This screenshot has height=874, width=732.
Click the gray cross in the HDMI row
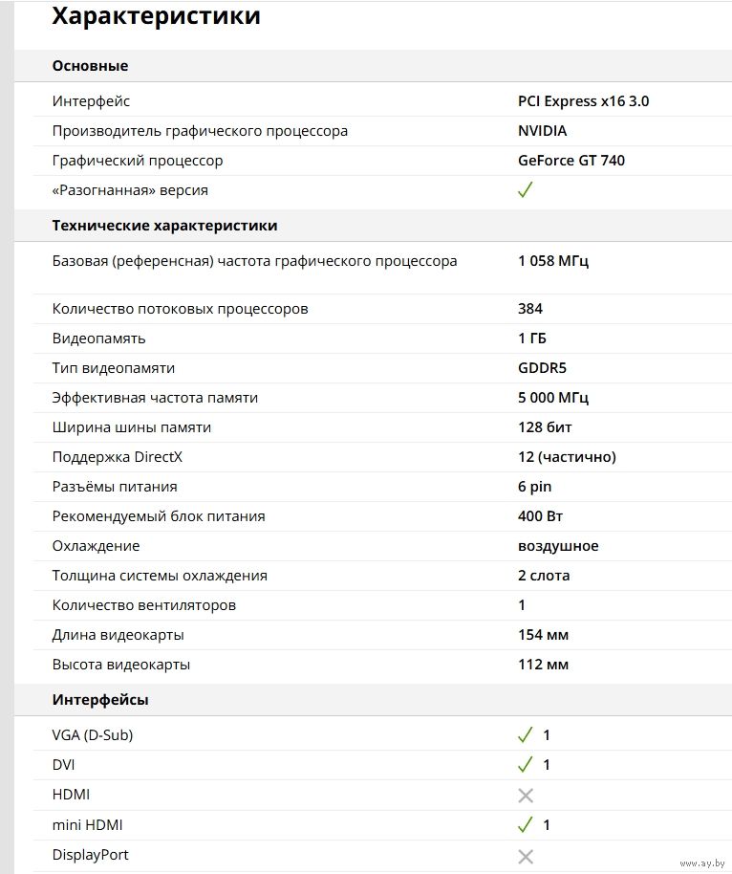point(525,795)
